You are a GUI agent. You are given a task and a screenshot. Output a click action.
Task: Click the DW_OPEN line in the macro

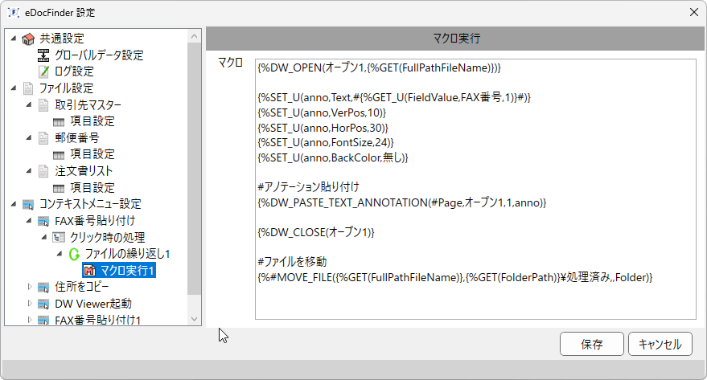(379, 68)
